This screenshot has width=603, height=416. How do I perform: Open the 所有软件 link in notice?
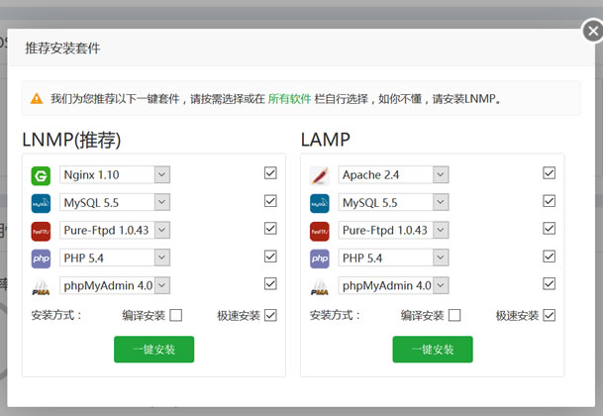[x=289, y=99]
